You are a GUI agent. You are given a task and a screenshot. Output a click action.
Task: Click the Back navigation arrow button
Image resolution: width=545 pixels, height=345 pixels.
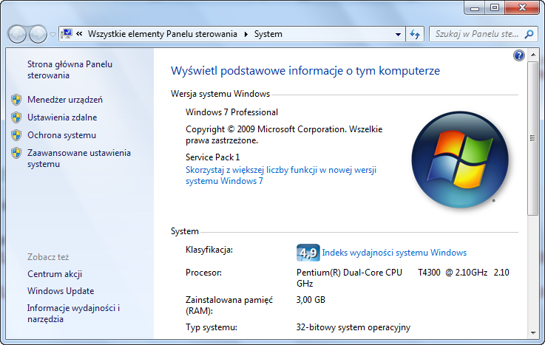click(18, 34)
